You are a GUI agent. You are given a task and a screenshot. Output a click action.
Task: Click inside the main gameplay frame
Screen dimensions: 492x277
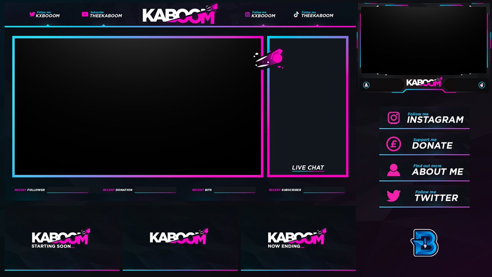point(138,107)
